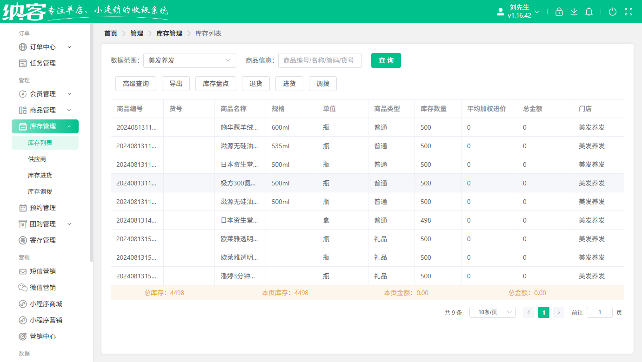Image resolution: width=642 pixels, height=362 pixels.
Task: Focus the 前往 page number input
Action: (x=600, y=312)
